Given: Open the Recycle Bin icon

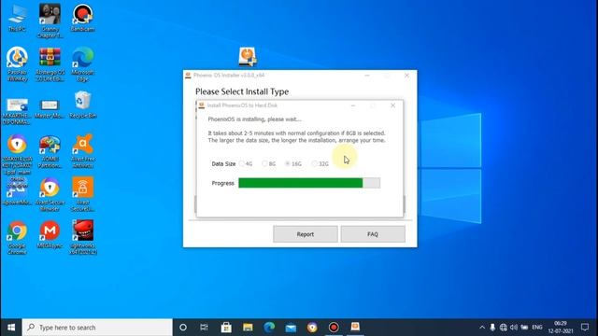Looking at the screenshot, I should point(83,104).
